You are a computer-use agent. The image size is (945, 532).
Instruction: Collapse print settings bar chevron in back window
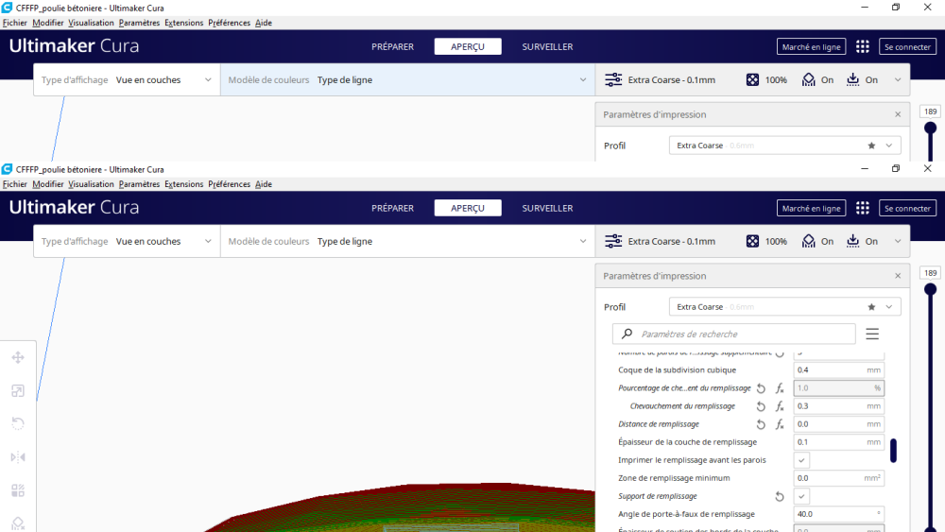898,79
